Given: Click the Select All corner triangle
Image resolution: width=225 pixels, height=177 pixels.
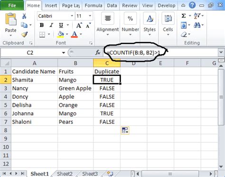Looking at the screenshot, I should 6,63.
